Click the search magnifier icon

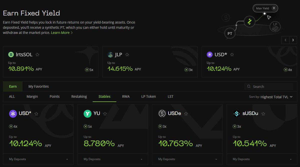[249, 86]
